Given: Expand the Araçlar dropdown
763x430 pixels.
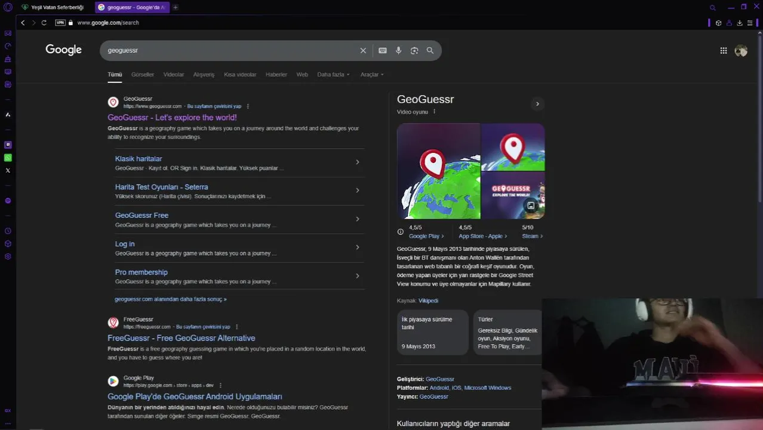Looking at the screenshot, I should [x=372, y=75].
